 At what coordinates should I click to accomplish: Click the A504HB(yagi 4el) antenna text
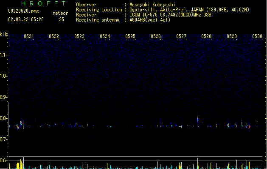150,20
